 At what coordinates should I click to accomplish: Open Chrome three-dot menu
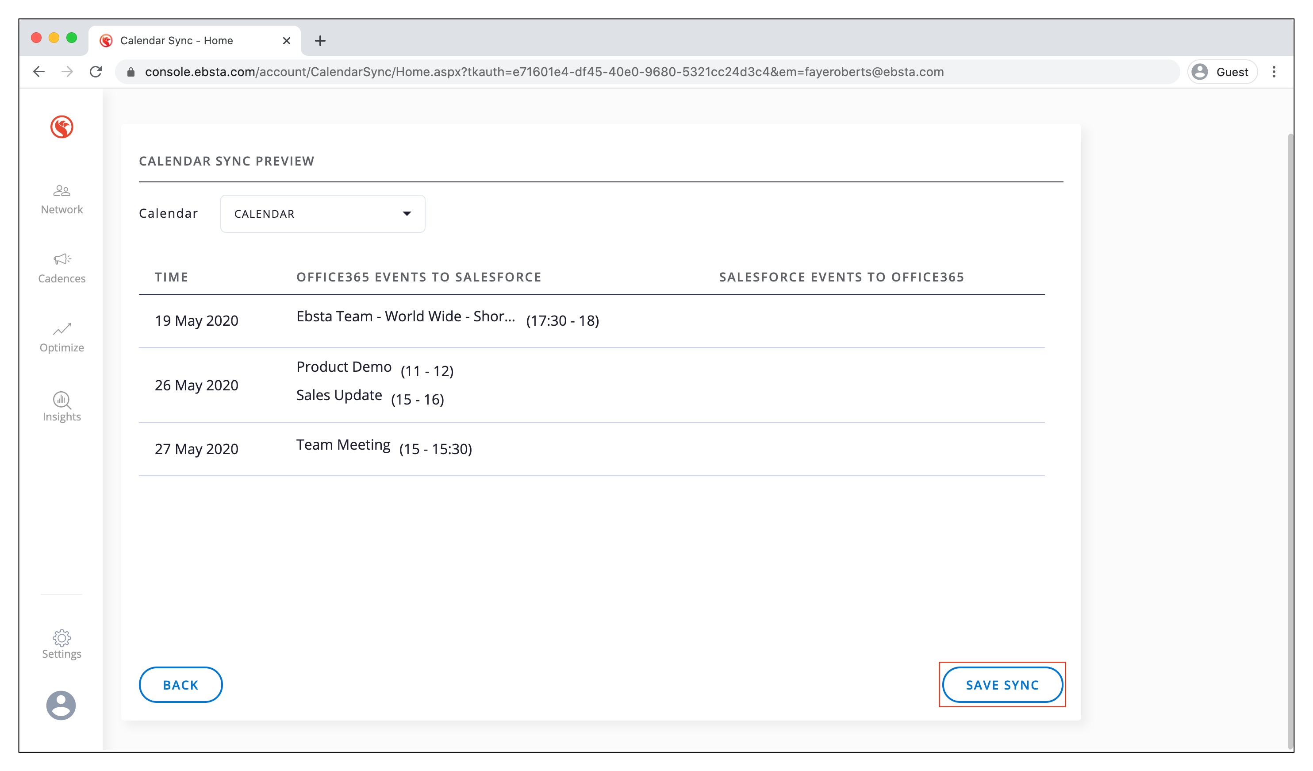point(1273,72)
